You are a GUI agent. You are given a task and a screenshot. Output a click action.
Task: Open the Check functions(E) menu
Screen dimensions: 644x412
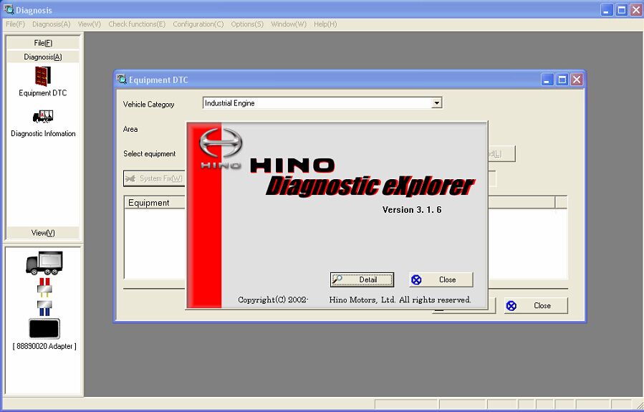[137, 24]
